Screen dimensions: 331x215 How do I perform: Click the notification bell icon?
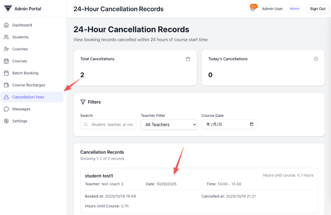tap(253, 9)
